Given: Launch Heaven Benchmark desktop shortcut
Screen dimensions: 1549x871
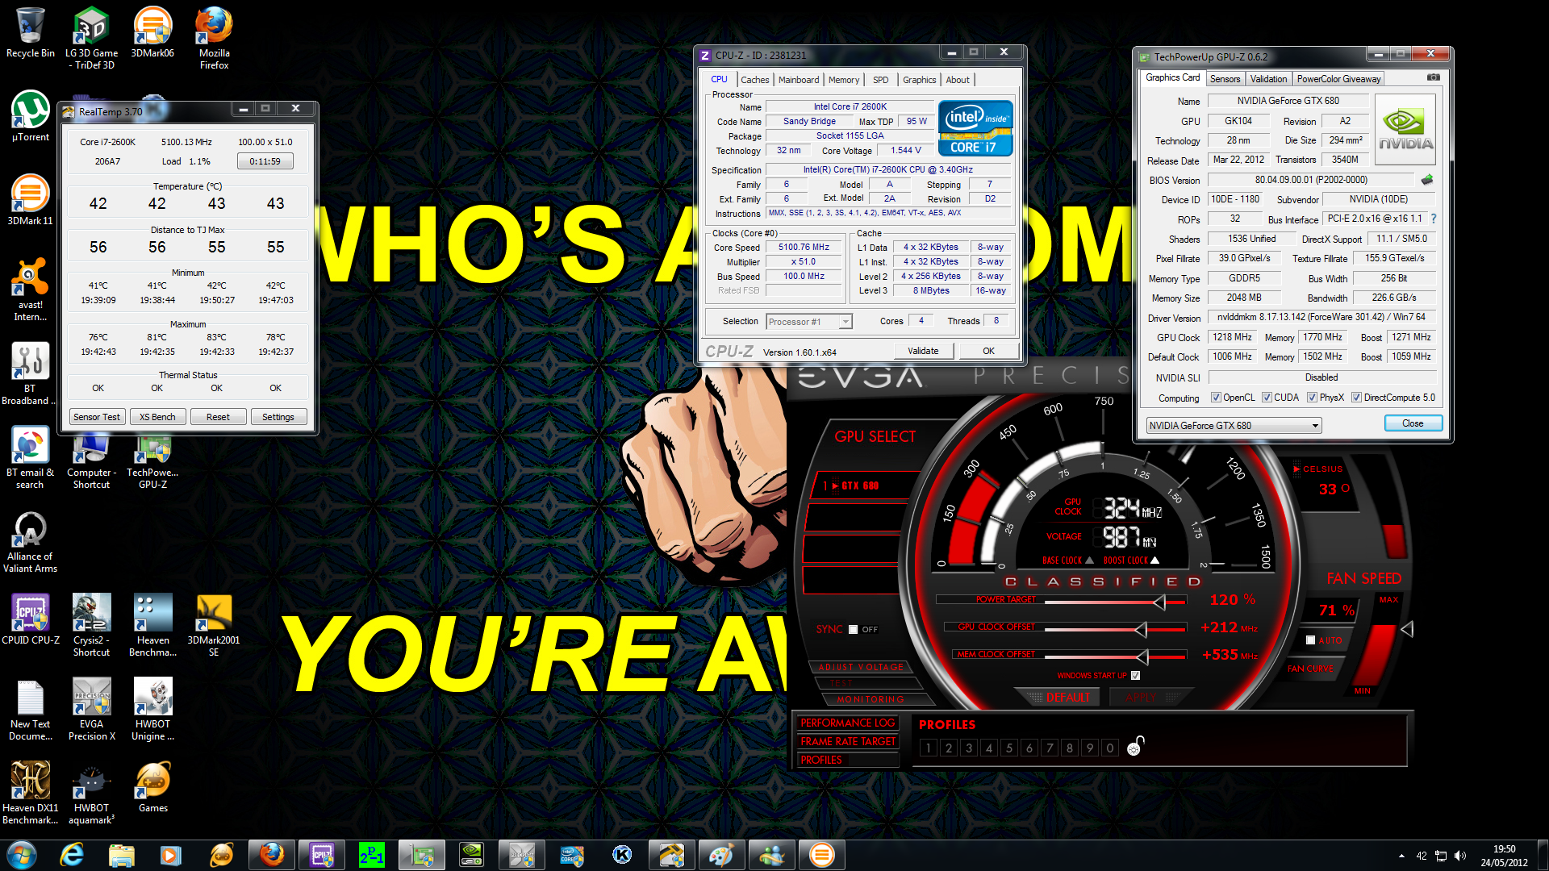Looking at the screenshot, I should (x=152, y=625).
